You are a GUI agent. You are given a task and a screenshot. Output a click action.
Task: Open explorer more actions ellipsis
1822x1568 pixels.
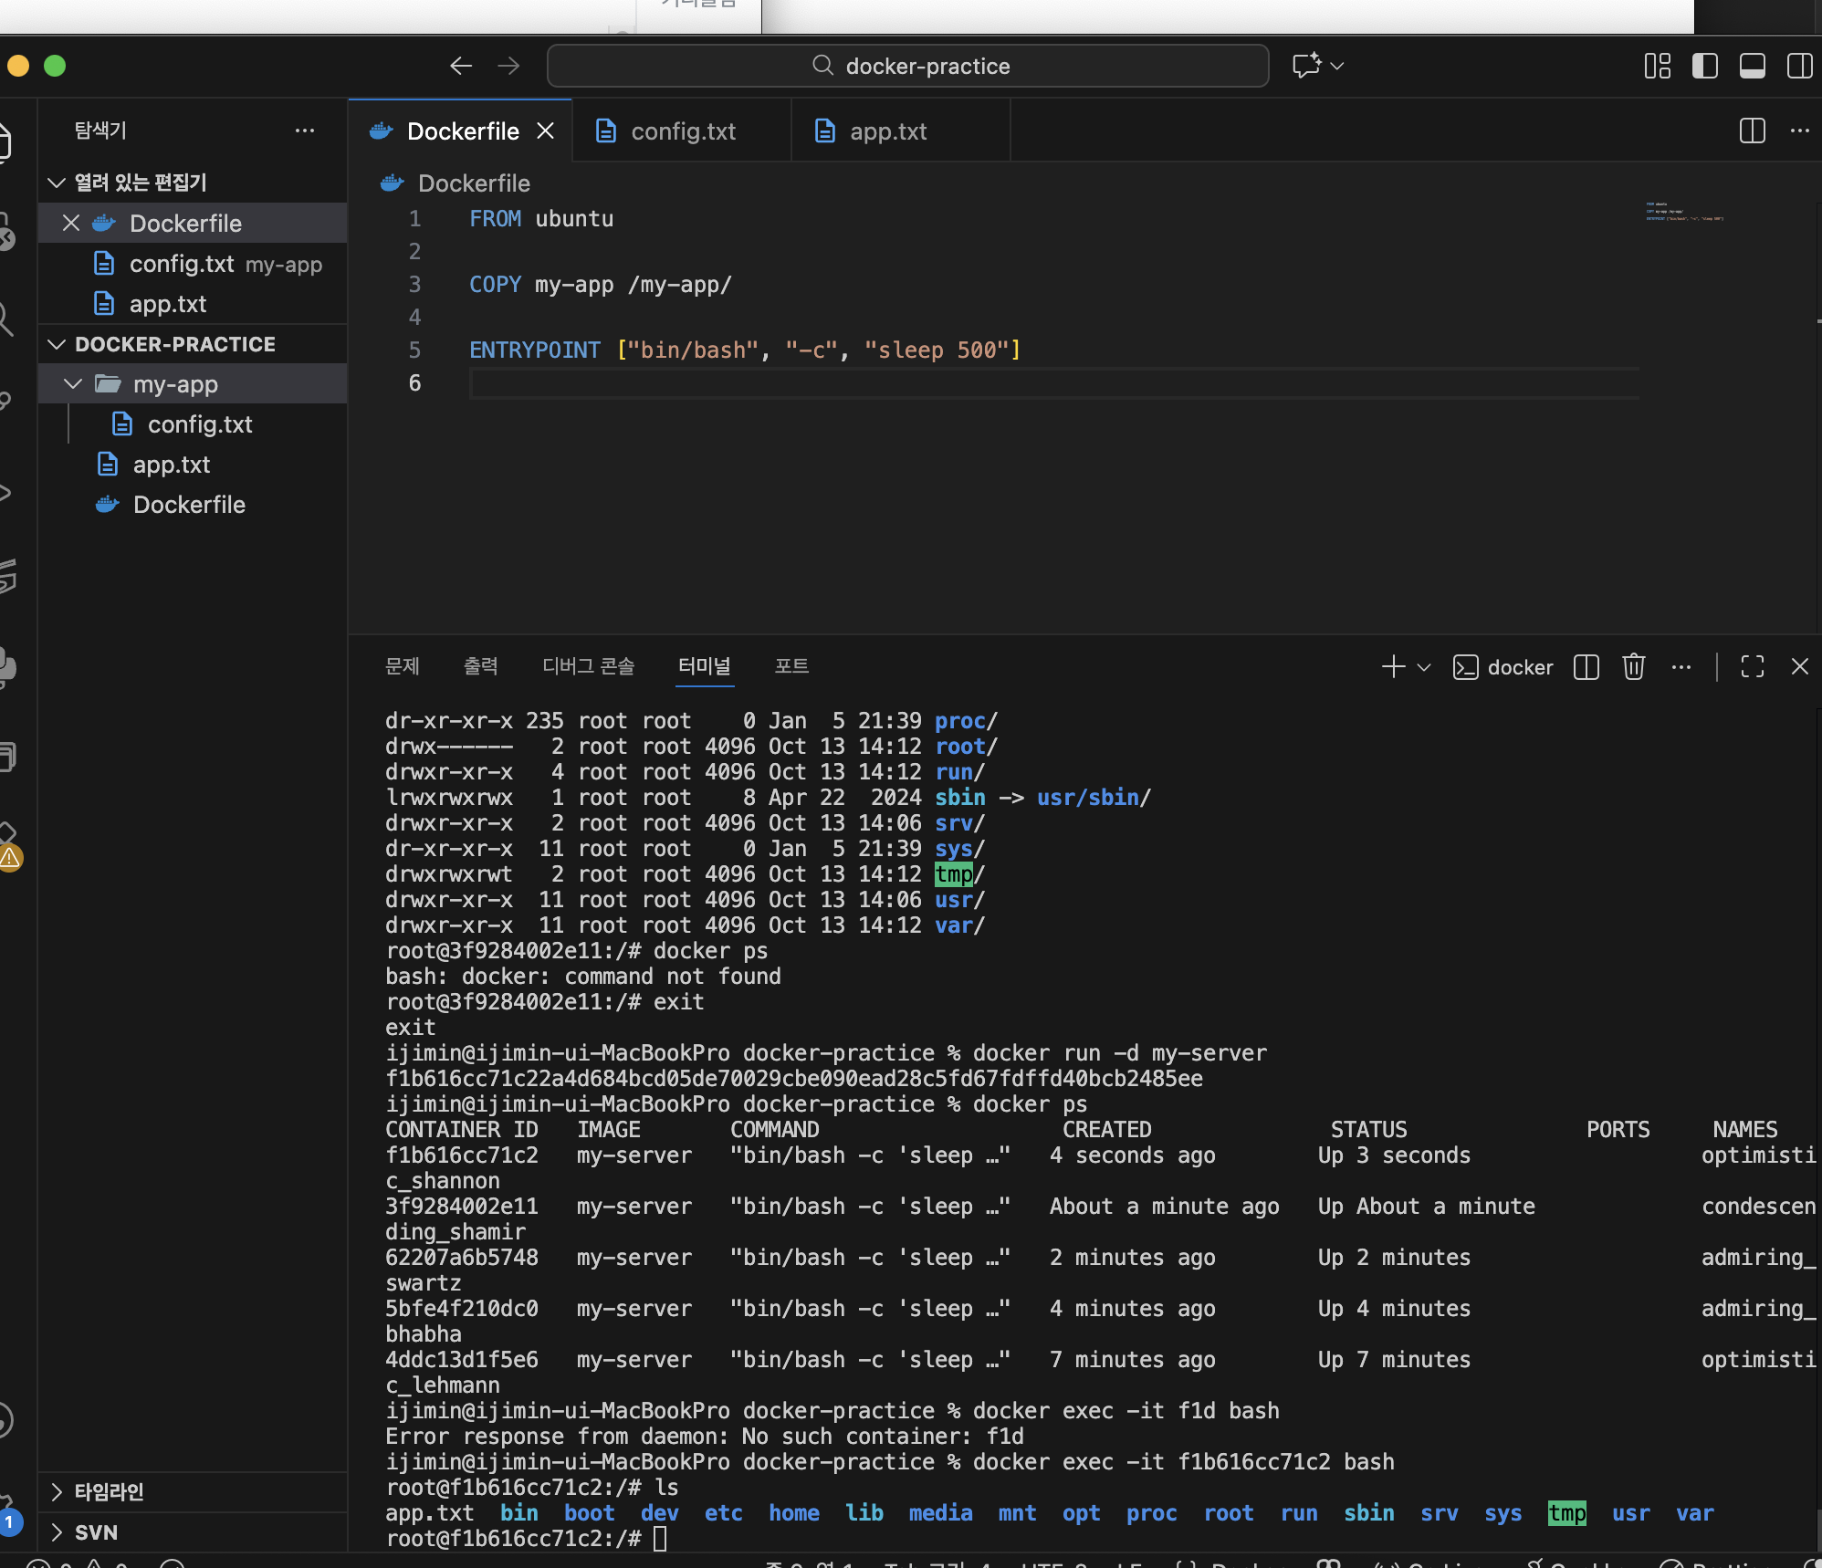click(305, 131)
